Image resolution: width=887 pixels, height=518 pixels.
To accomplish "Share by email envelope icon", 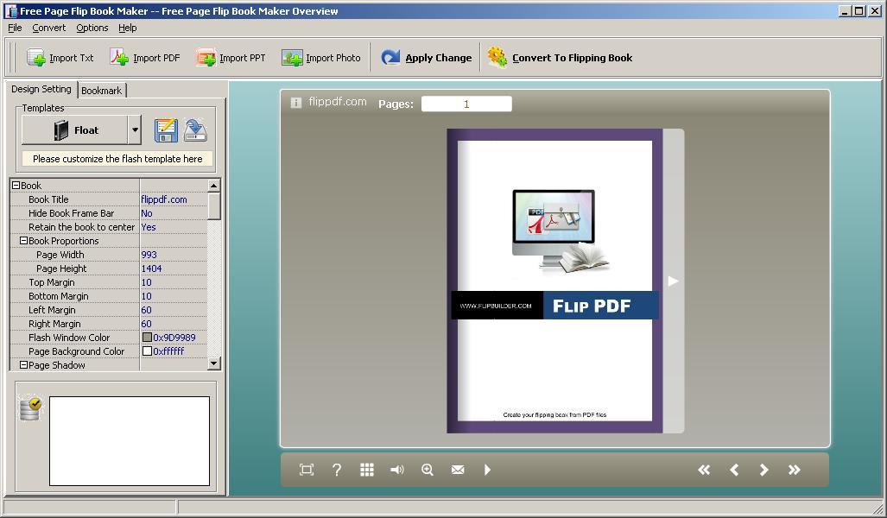I will (x=458, y=470).
